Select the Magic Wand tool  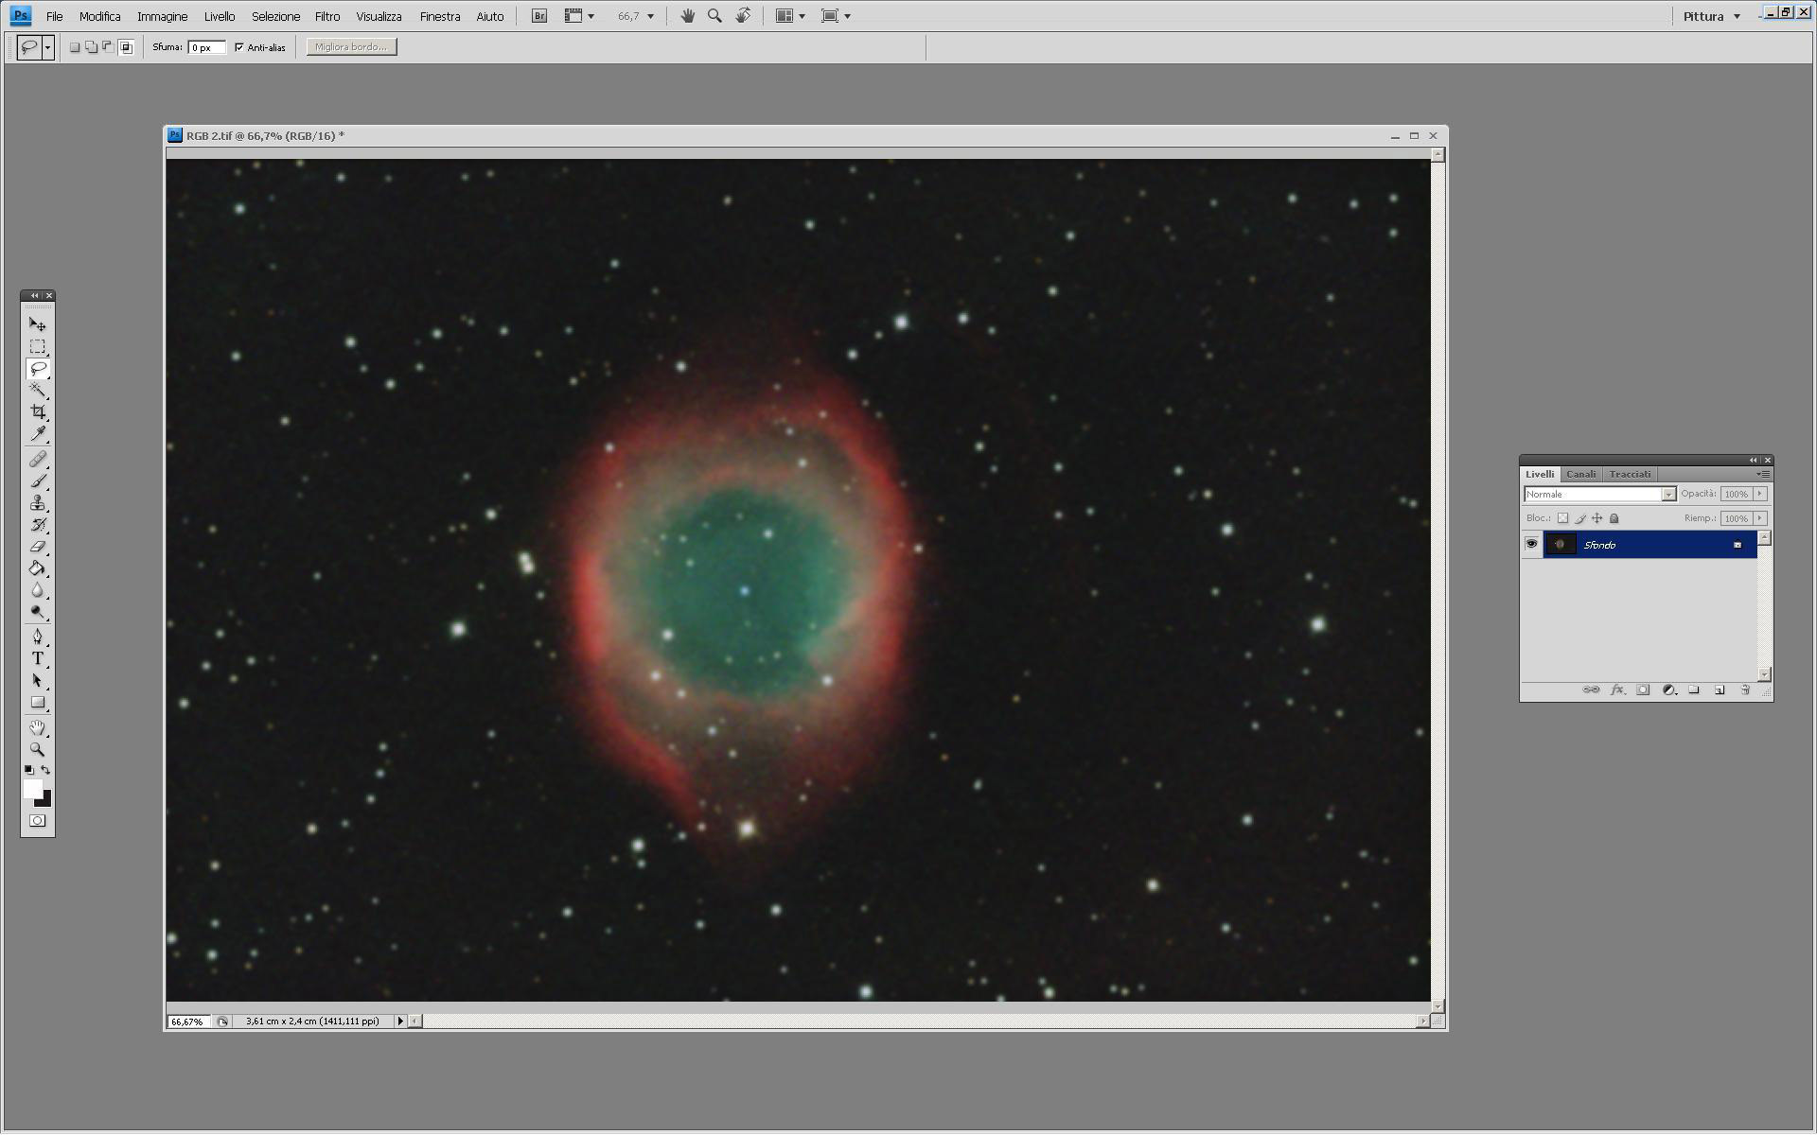point(38,390)
